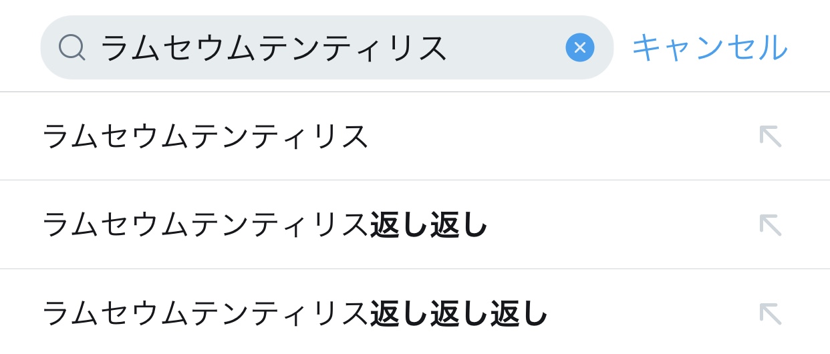This screenshot has width=830, height=354.
Task: Click the magnifying glass search icon
Action: pos(72,47)
